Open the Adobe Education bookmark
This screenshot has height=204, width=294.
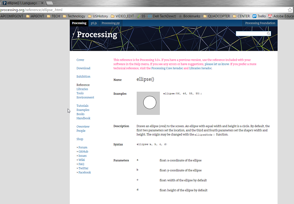pyautogui.click(x=281, y=16)
